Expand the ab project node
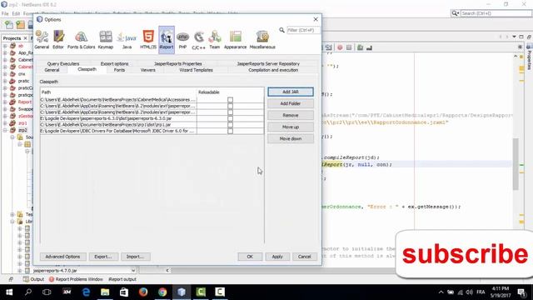 (5, 46)
